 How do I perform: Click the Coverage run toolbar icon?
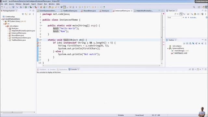pos(31,7)
